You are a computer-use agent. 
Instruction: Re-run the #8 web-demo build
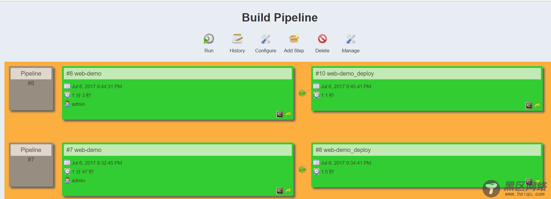point(288,114)
